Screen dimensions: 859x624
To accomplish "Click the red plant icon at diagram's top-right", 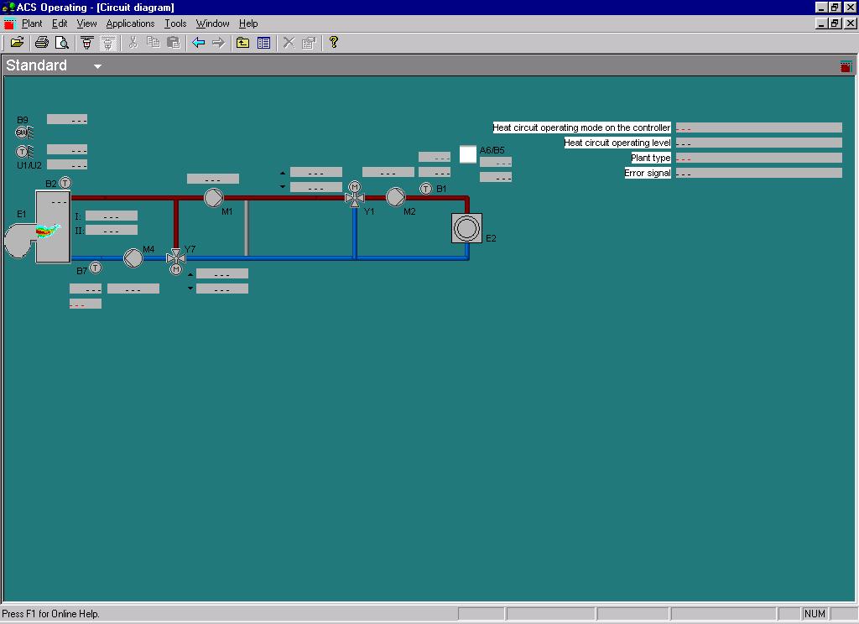I will pos(846,66).
